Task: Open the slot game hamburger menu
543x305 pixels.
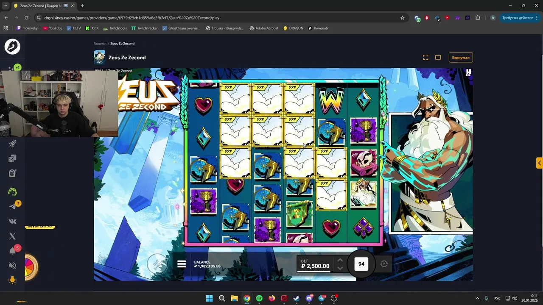Action: [x=182, y=264]
